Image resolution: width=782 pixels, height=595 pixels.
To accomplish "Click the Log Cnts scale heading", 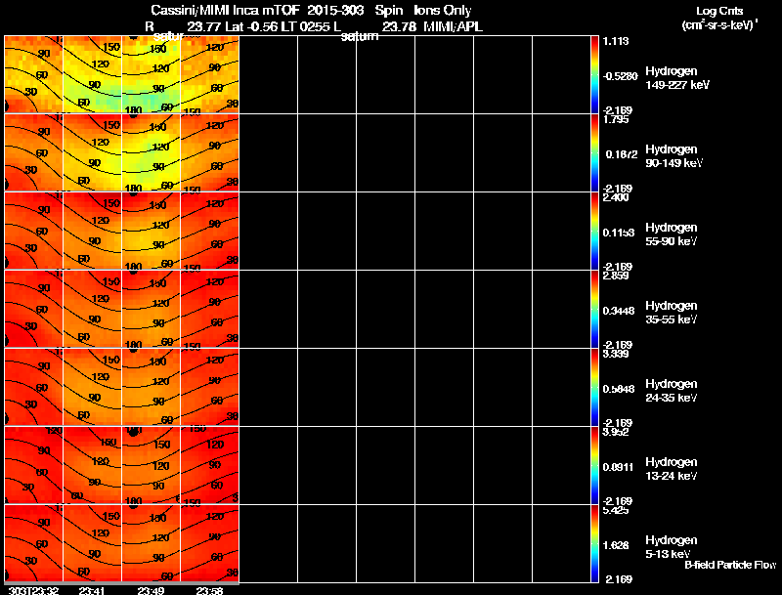I will click(719, 11).
